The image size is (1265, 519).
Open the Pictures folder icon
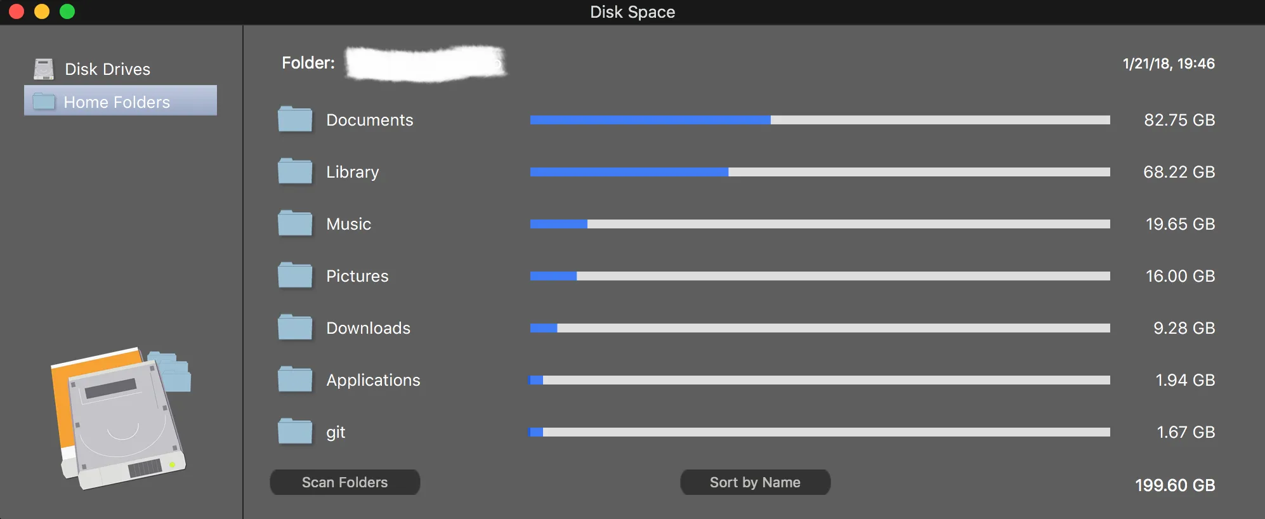[x=294, y=275]
